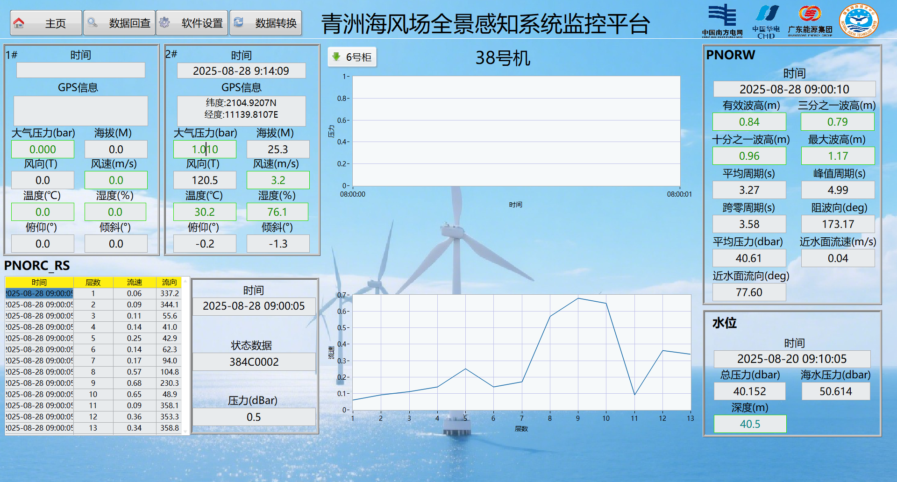
Task: Click the refresh arrows icon on 数据转换
Action: pyautogui.click(x=238, y=22)
